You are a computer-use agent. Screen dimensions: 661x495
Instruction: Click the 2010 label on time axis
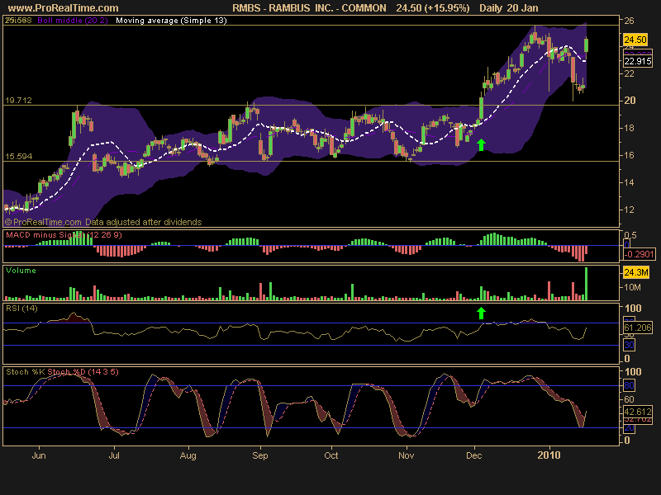[x=549, y=455]
